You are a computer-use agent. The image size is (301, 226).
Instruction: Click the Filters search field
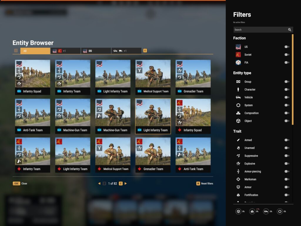[x=260, y=30]
